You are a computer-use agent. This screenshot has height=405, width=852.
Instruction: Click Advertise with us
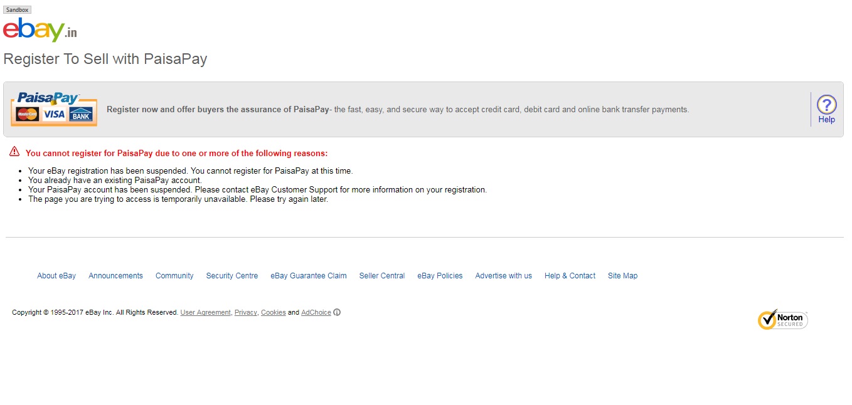tap(503, 276)
